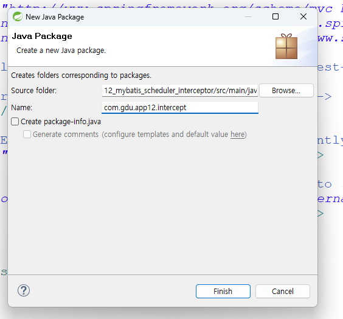Click the 'New Java Package' title bar text
Screen dimensions: 343x319
pos(55,17)
